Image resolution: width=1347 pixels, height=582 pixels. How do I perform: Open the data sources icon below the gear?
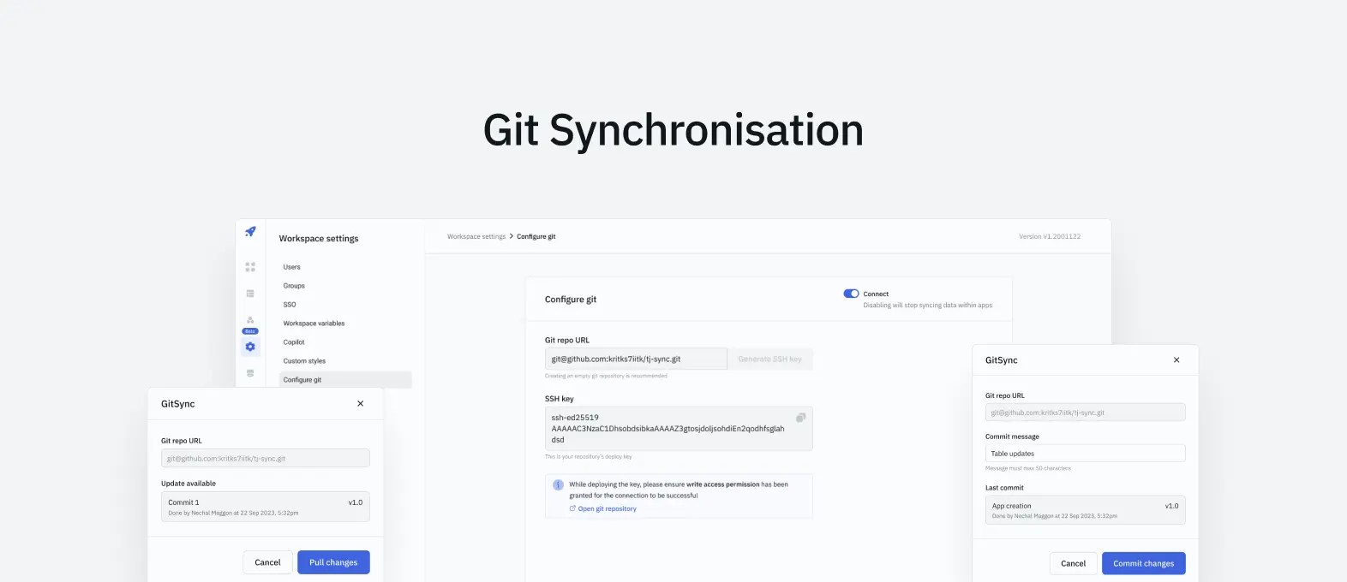click(x=250, y=373)
